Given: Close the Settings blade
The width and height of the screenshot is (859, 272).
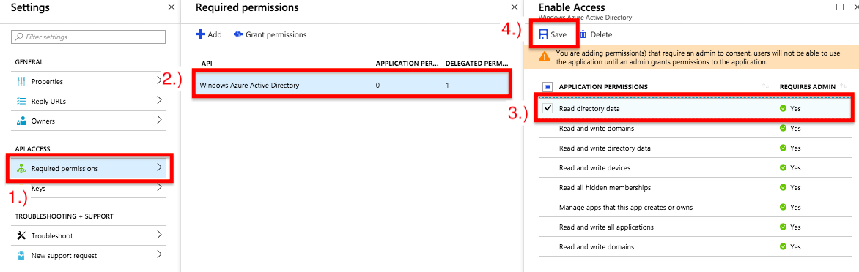Looking at the screenshot, I should (171, 7).
